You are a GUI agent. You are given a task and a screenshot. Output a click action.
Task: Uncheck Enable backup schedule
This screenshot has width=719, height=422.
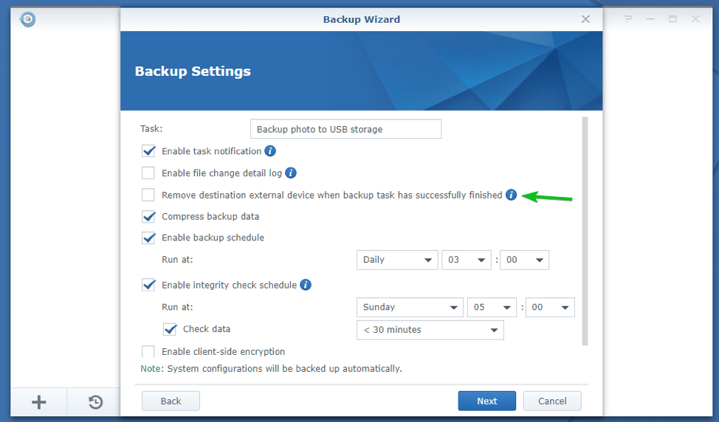point(148,238)
